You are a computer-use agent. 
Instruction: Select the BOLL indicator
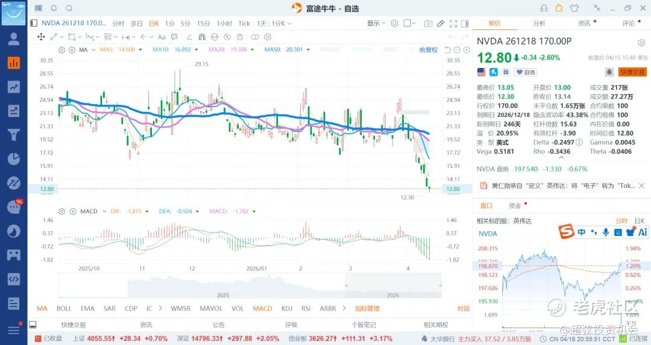64,308
